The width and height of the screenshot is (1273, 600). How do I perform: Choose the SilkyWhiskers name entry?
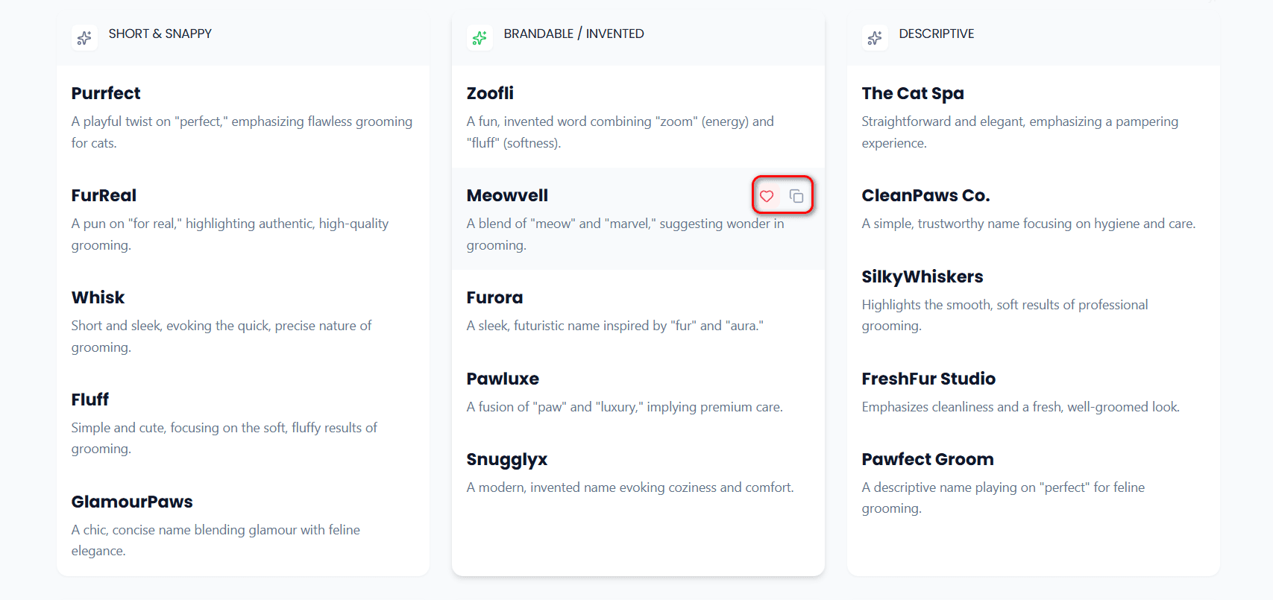click(x=922, y=277)
